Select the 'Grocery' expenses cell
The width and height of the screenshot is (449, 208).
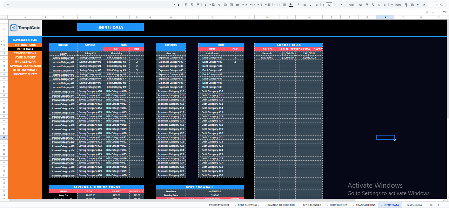click(x=171, y=53)
